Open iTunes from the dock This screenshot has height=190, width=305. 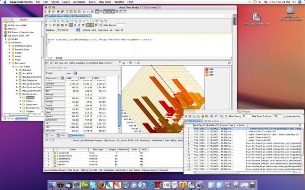142,185
